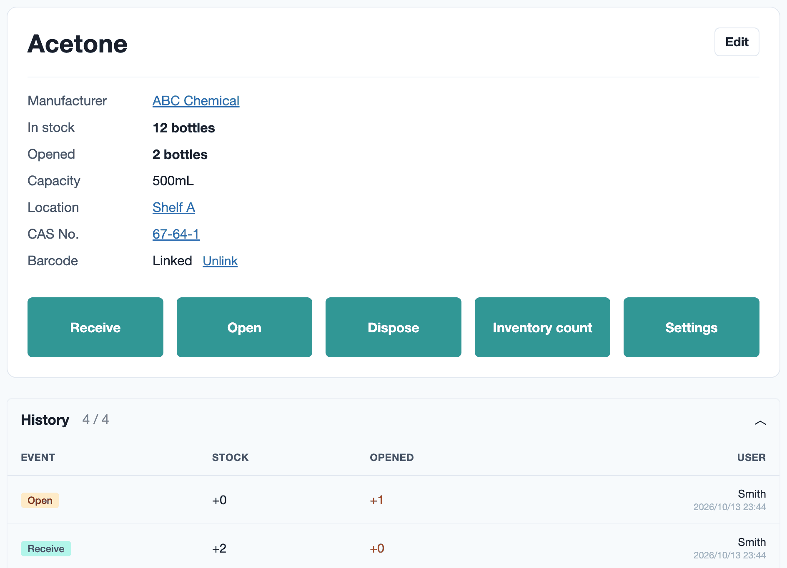Collapse the History section chevron
Screen dimensions: 787x568
point(760,423)
